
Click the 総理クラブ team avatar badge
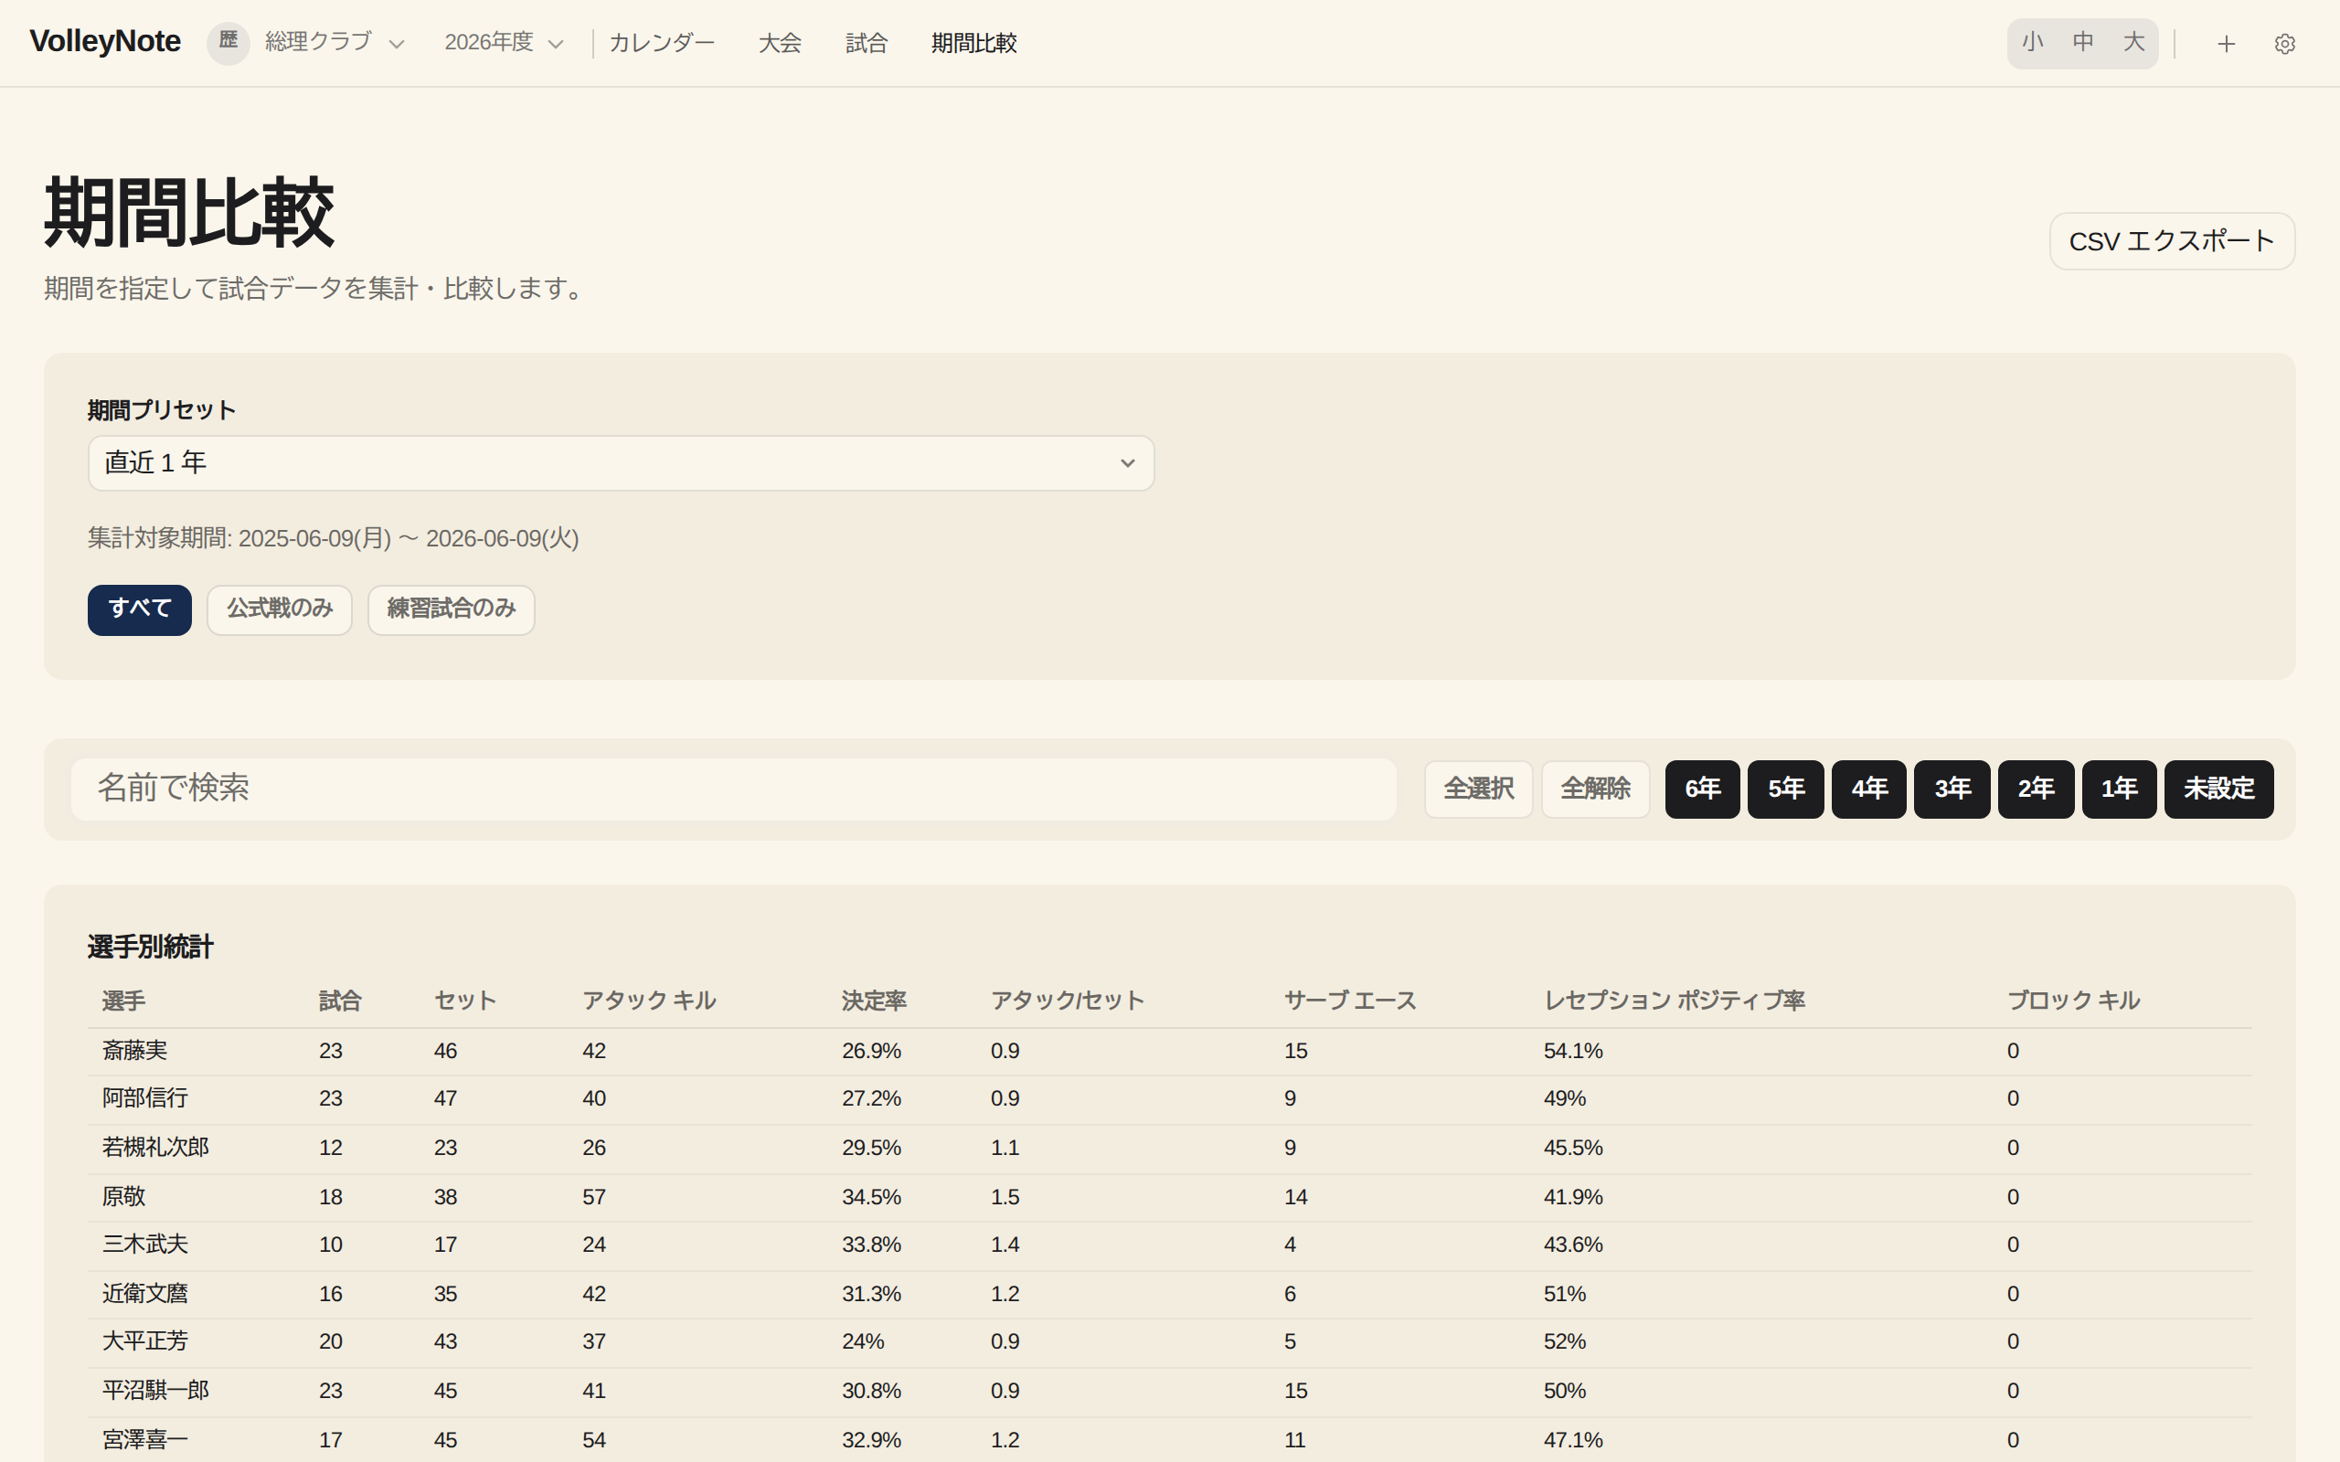pos(229,43)
